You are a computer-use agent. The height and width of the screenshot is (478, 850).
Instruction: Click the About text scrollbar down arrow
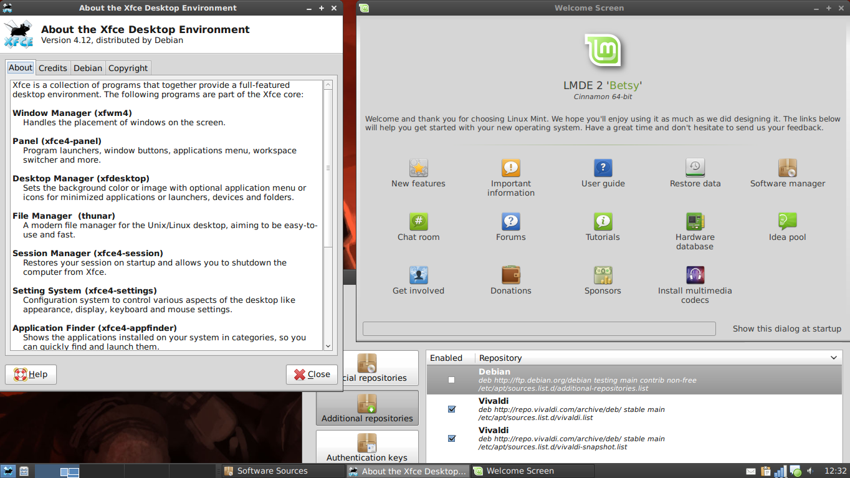coord(328,345)
